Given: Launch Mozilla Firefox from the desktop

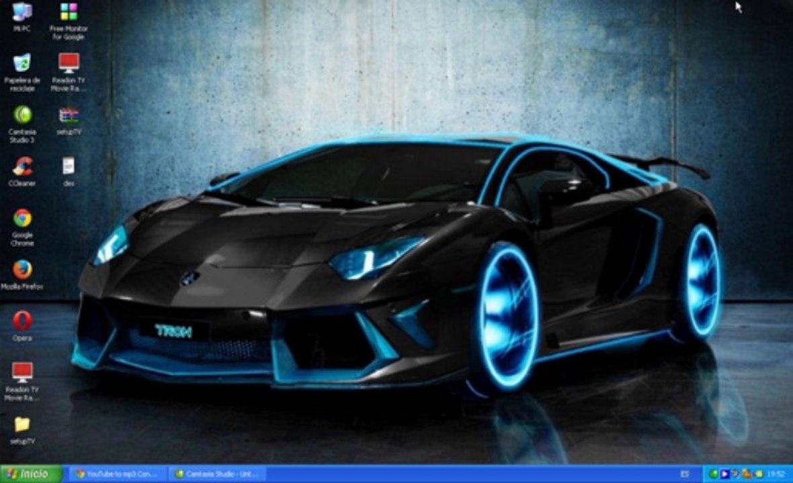Looking at the screenshot, I should (22, 274).
